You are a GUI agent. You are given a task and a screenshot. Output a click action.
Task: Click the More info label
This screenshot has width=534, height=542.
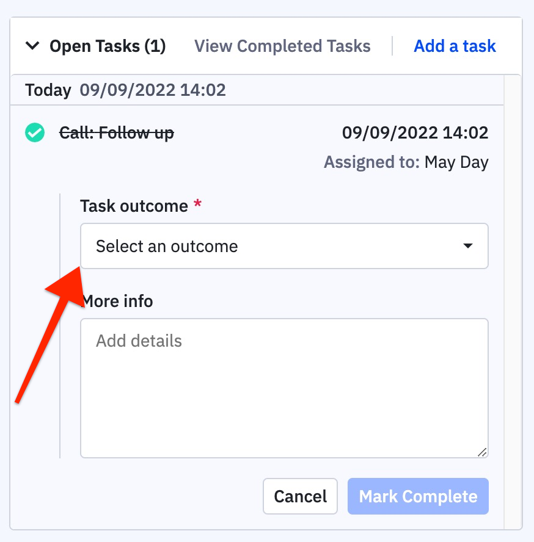[x=117, y=301]
